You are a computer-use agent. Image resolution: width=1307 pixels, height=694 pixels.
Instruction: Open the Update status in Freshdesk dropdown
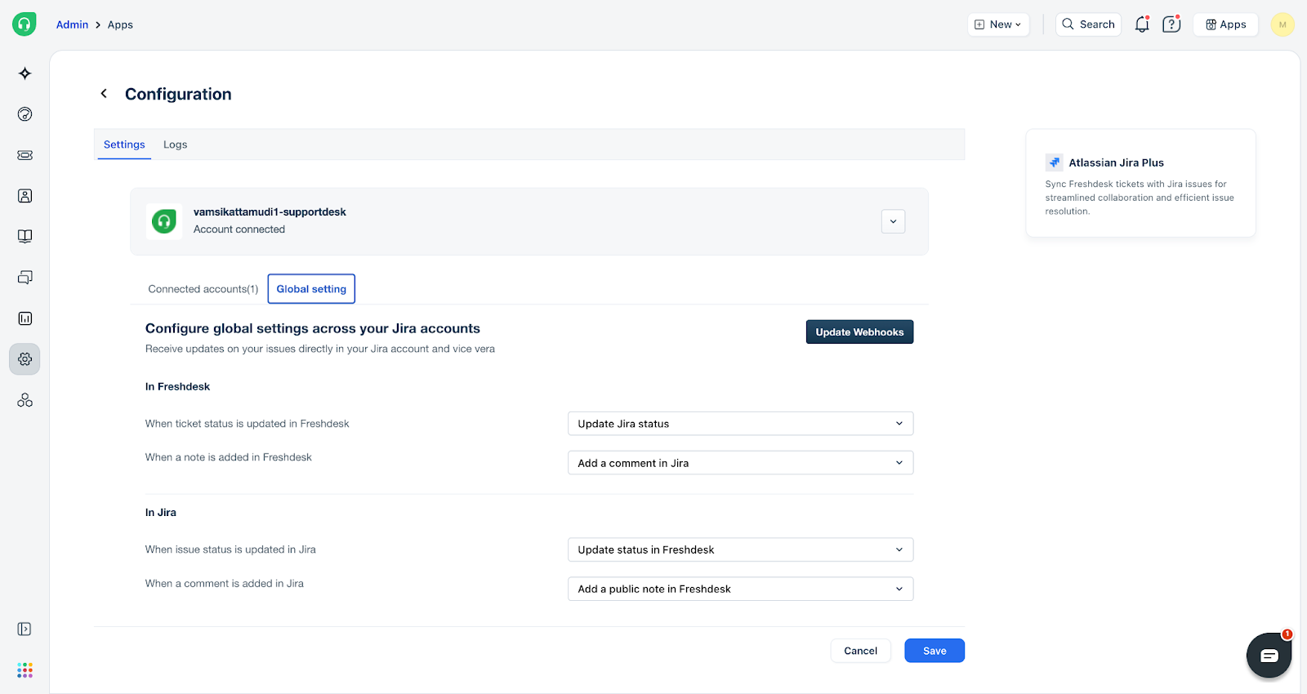click(740, 549)
